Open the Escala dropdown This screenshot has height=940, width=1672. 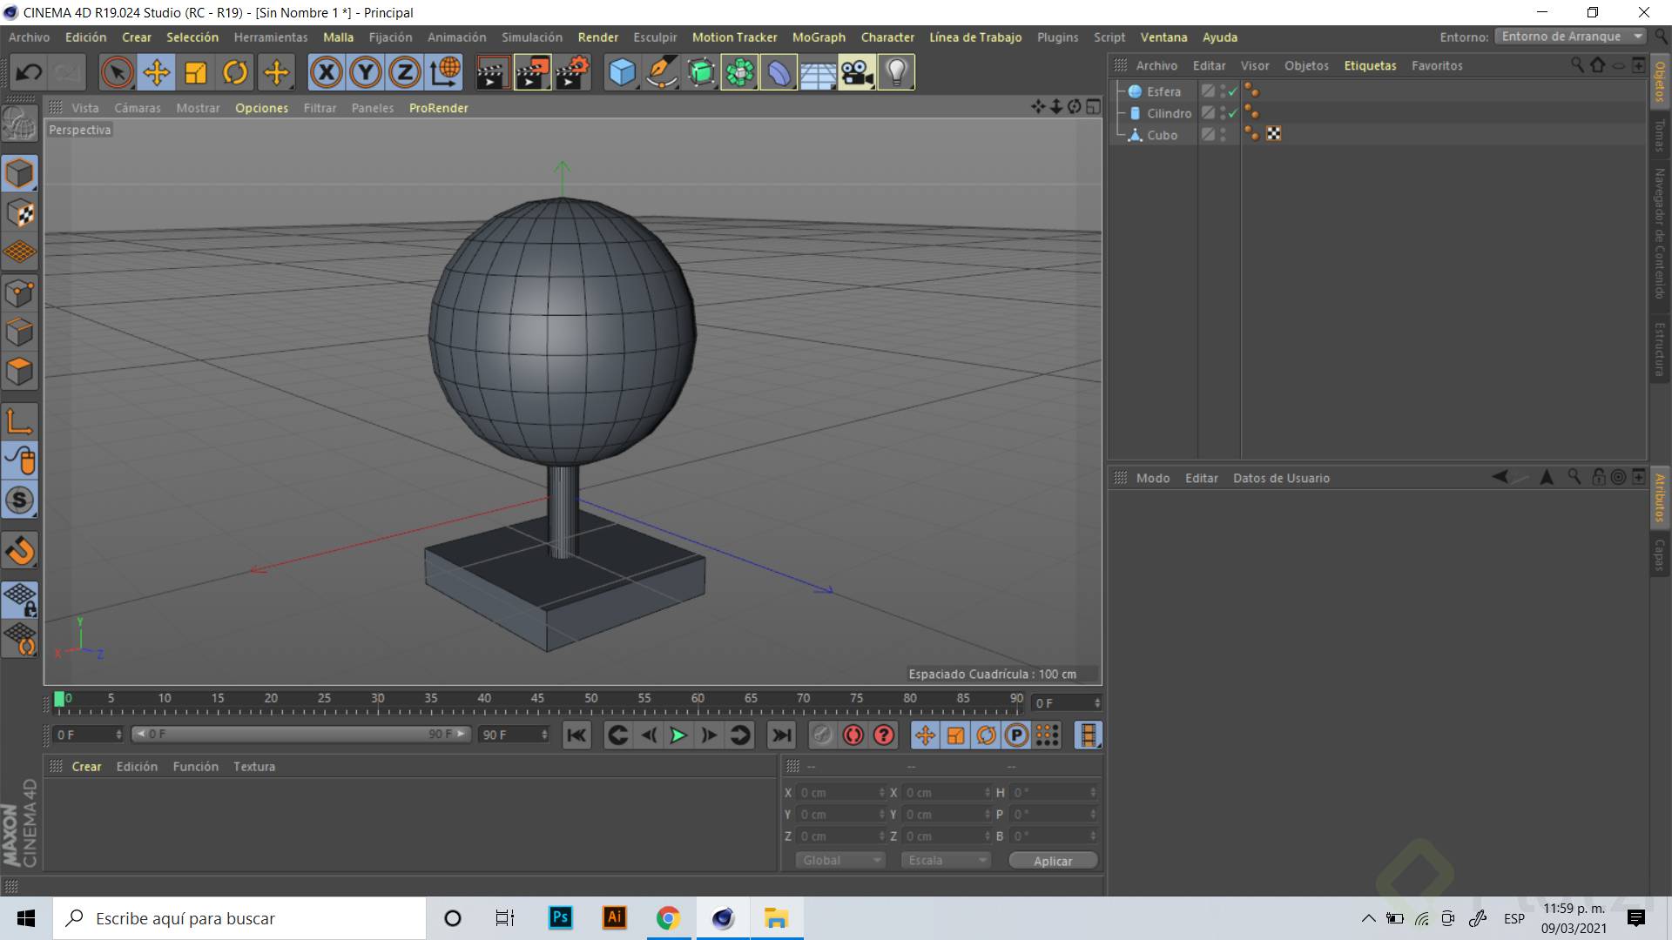point(946,860)
